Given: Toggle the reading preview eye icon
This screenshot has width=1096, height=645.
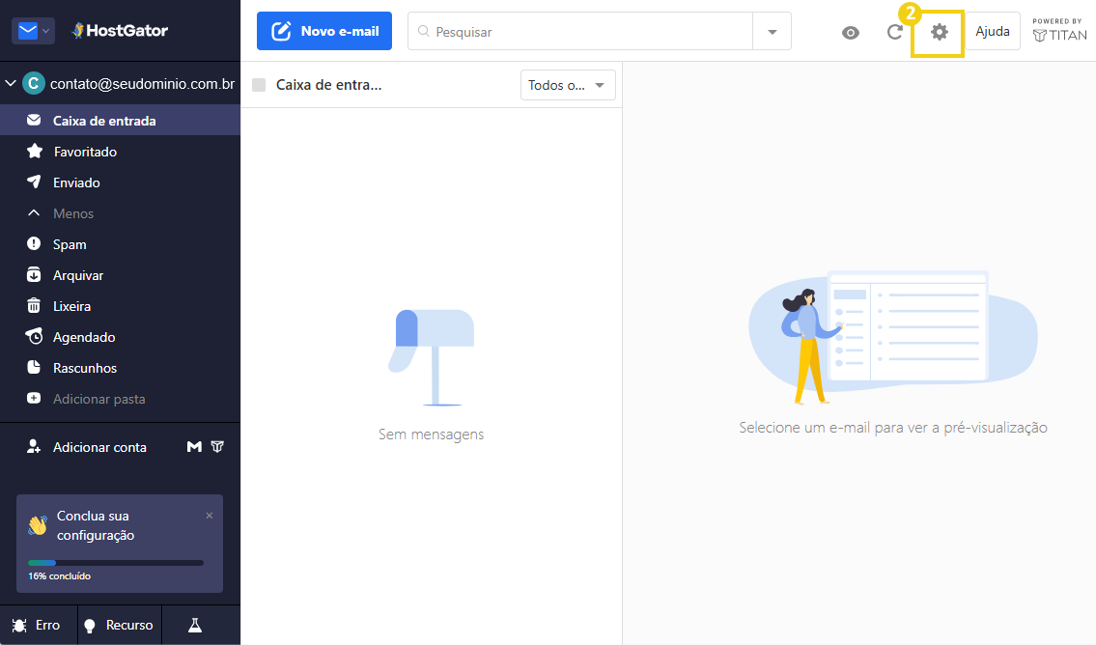Looking at the screenshot, I should (850, 32).
